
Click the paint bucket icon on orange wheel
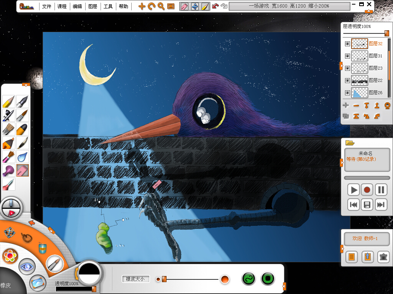(x=42, y=248)
